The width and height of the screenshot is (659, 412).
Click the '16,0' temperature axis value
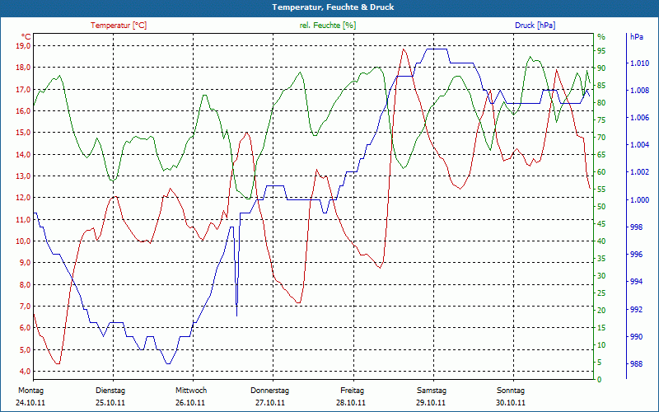[23, 110]
